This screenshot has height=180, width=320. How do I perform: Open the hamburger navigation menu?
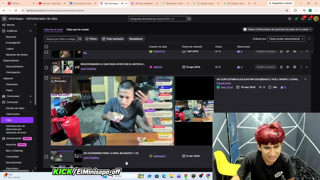(4, 19)
